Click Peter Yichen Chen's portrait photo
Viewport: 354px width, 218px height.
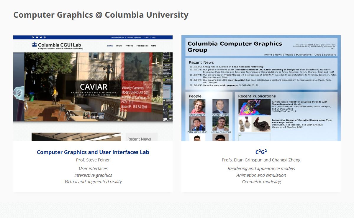tap(197, 123)
